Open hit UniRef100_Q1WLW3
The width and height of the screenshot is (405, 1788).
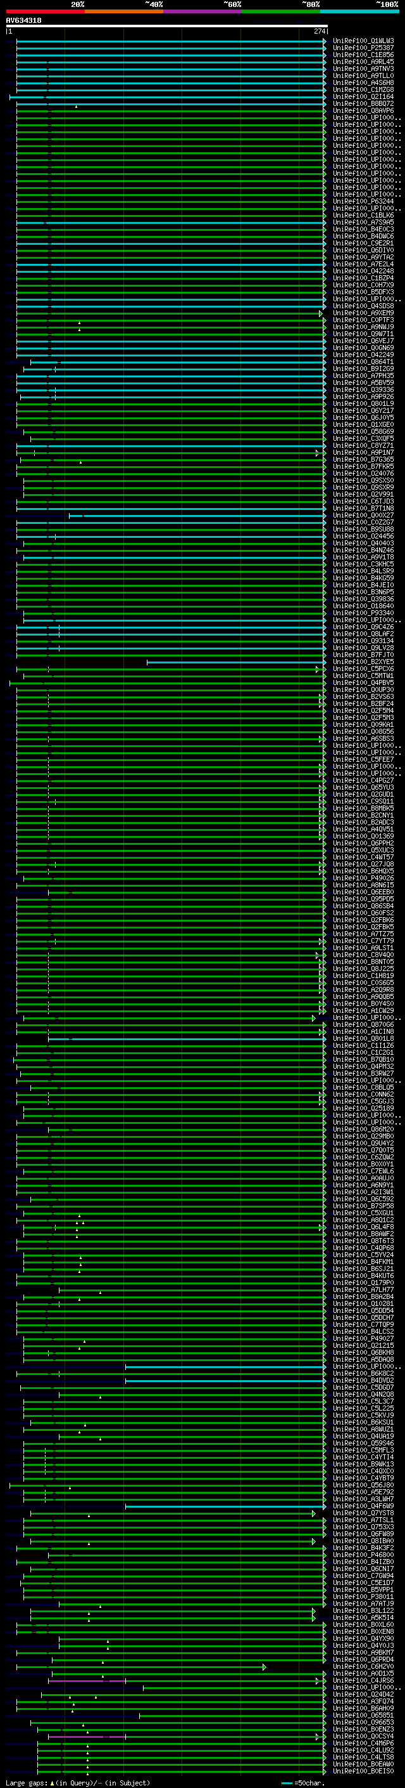363,41
